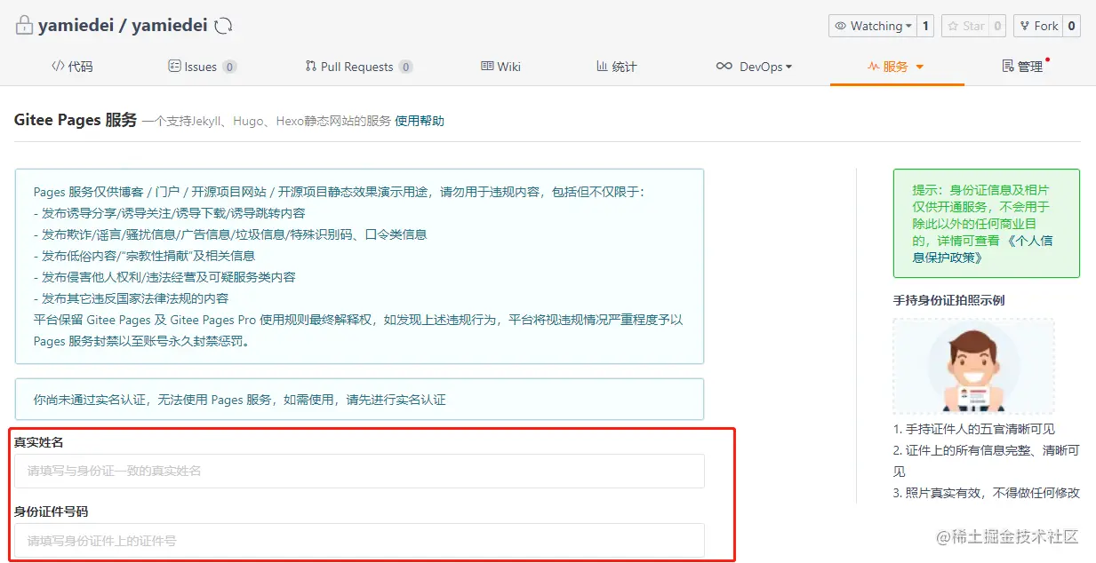Click the 真实姓名 field label
Viewport: 1096px width, 563px height.
(38, 441)
